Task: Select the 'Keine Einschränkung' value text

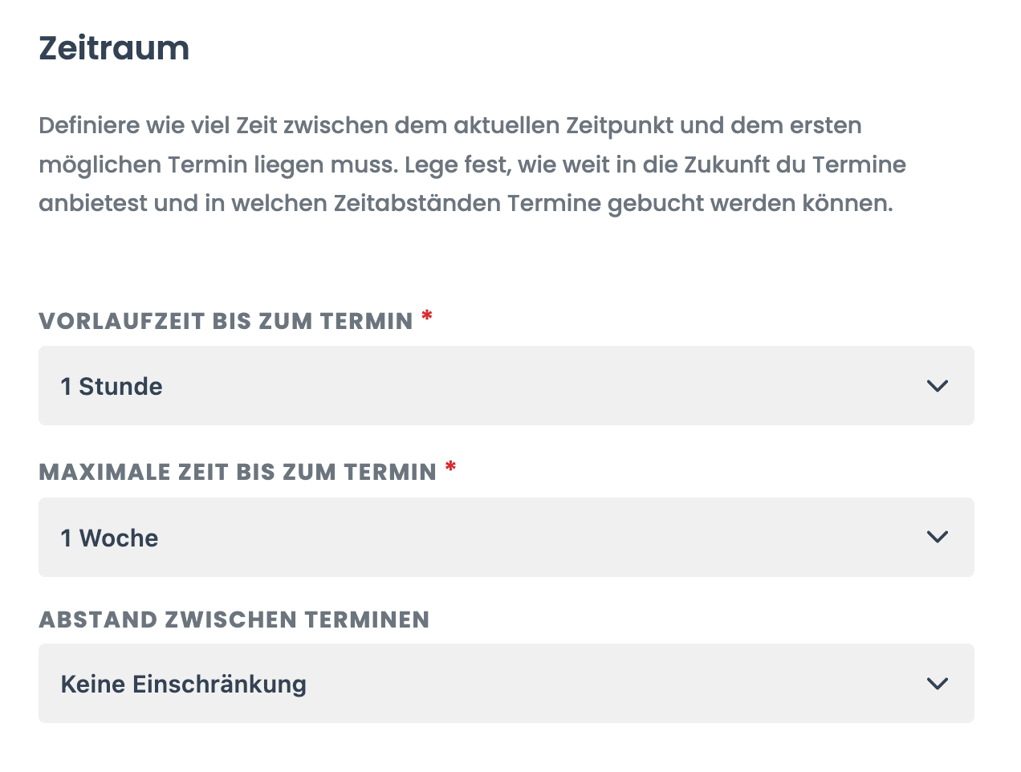Action: pos(184,685)
